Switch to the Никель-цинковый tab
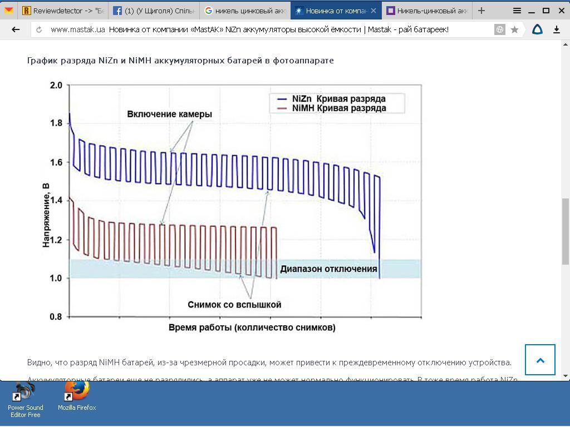This screenshot has width=570, height=427. point(427,11)
